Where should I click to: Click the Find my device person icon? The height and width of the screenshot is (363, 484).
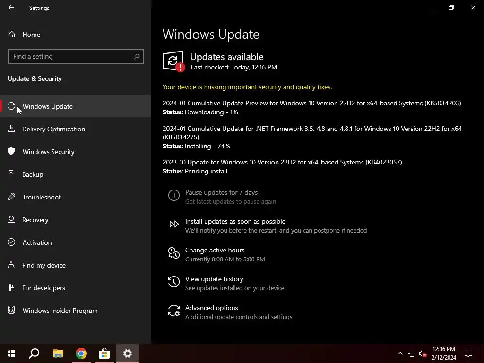tap(11, 265)
